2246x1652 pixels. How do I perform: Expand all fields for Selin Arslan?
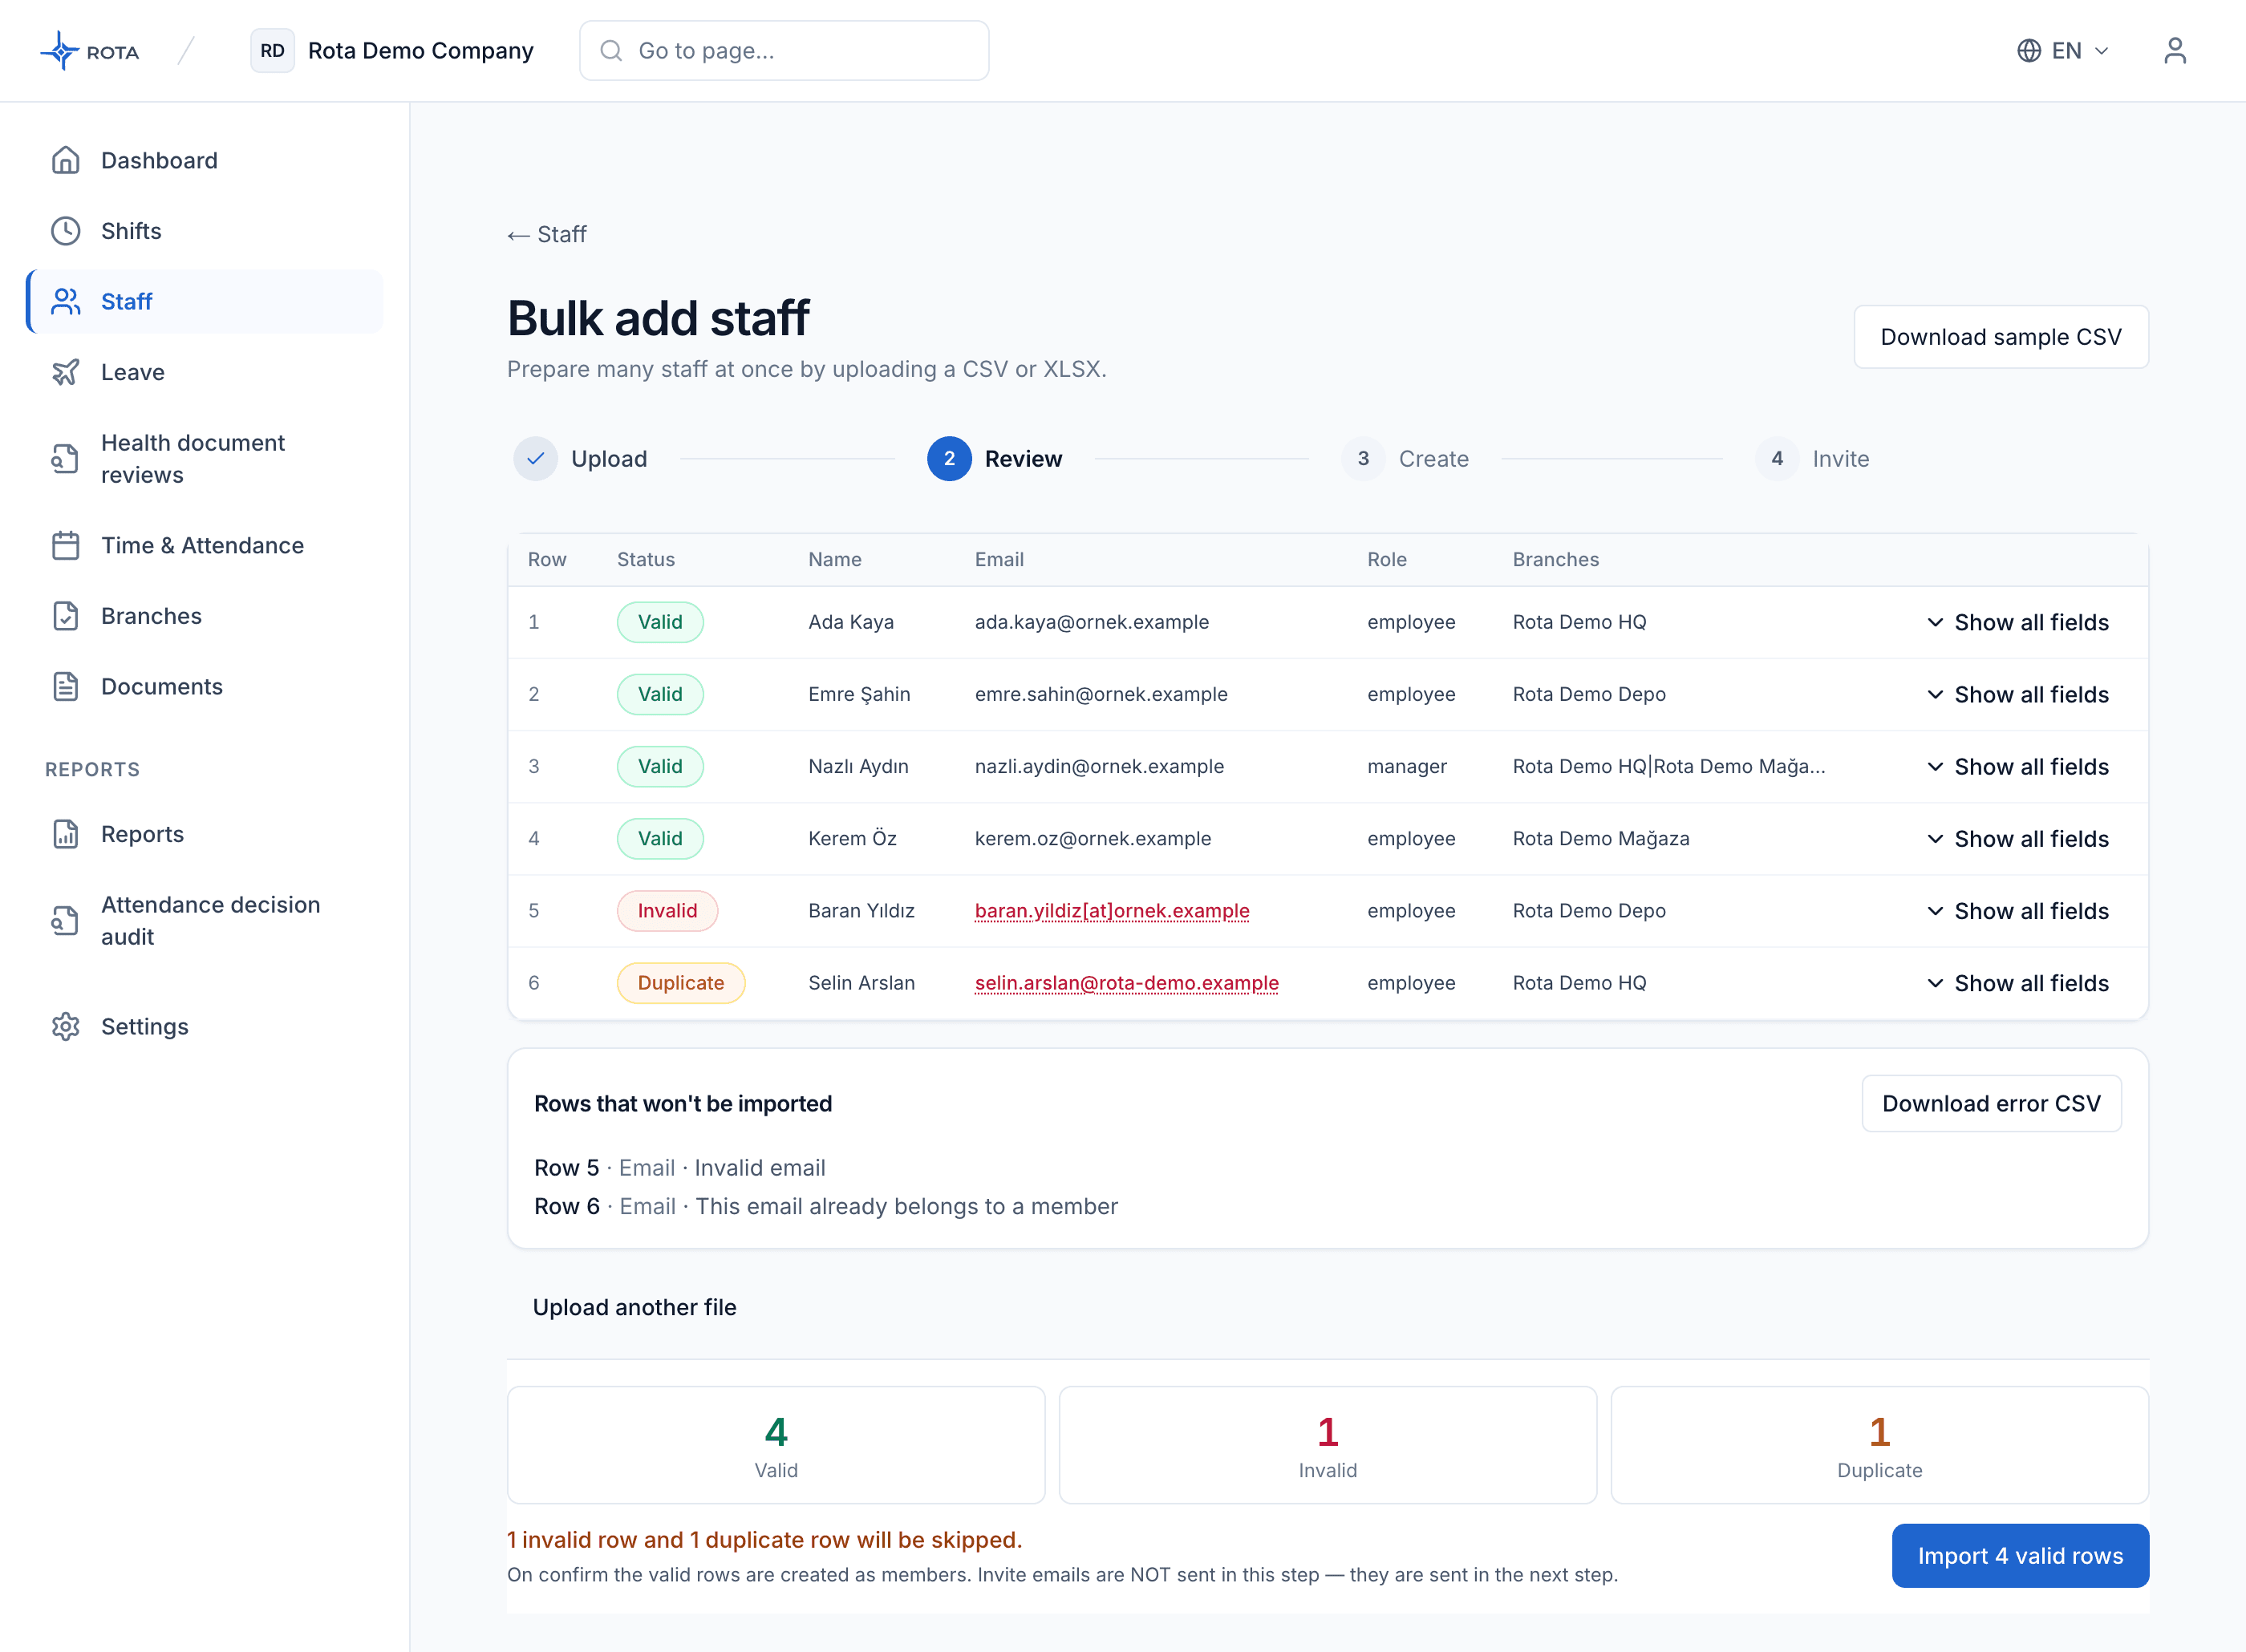click(x=2018, y=983)
